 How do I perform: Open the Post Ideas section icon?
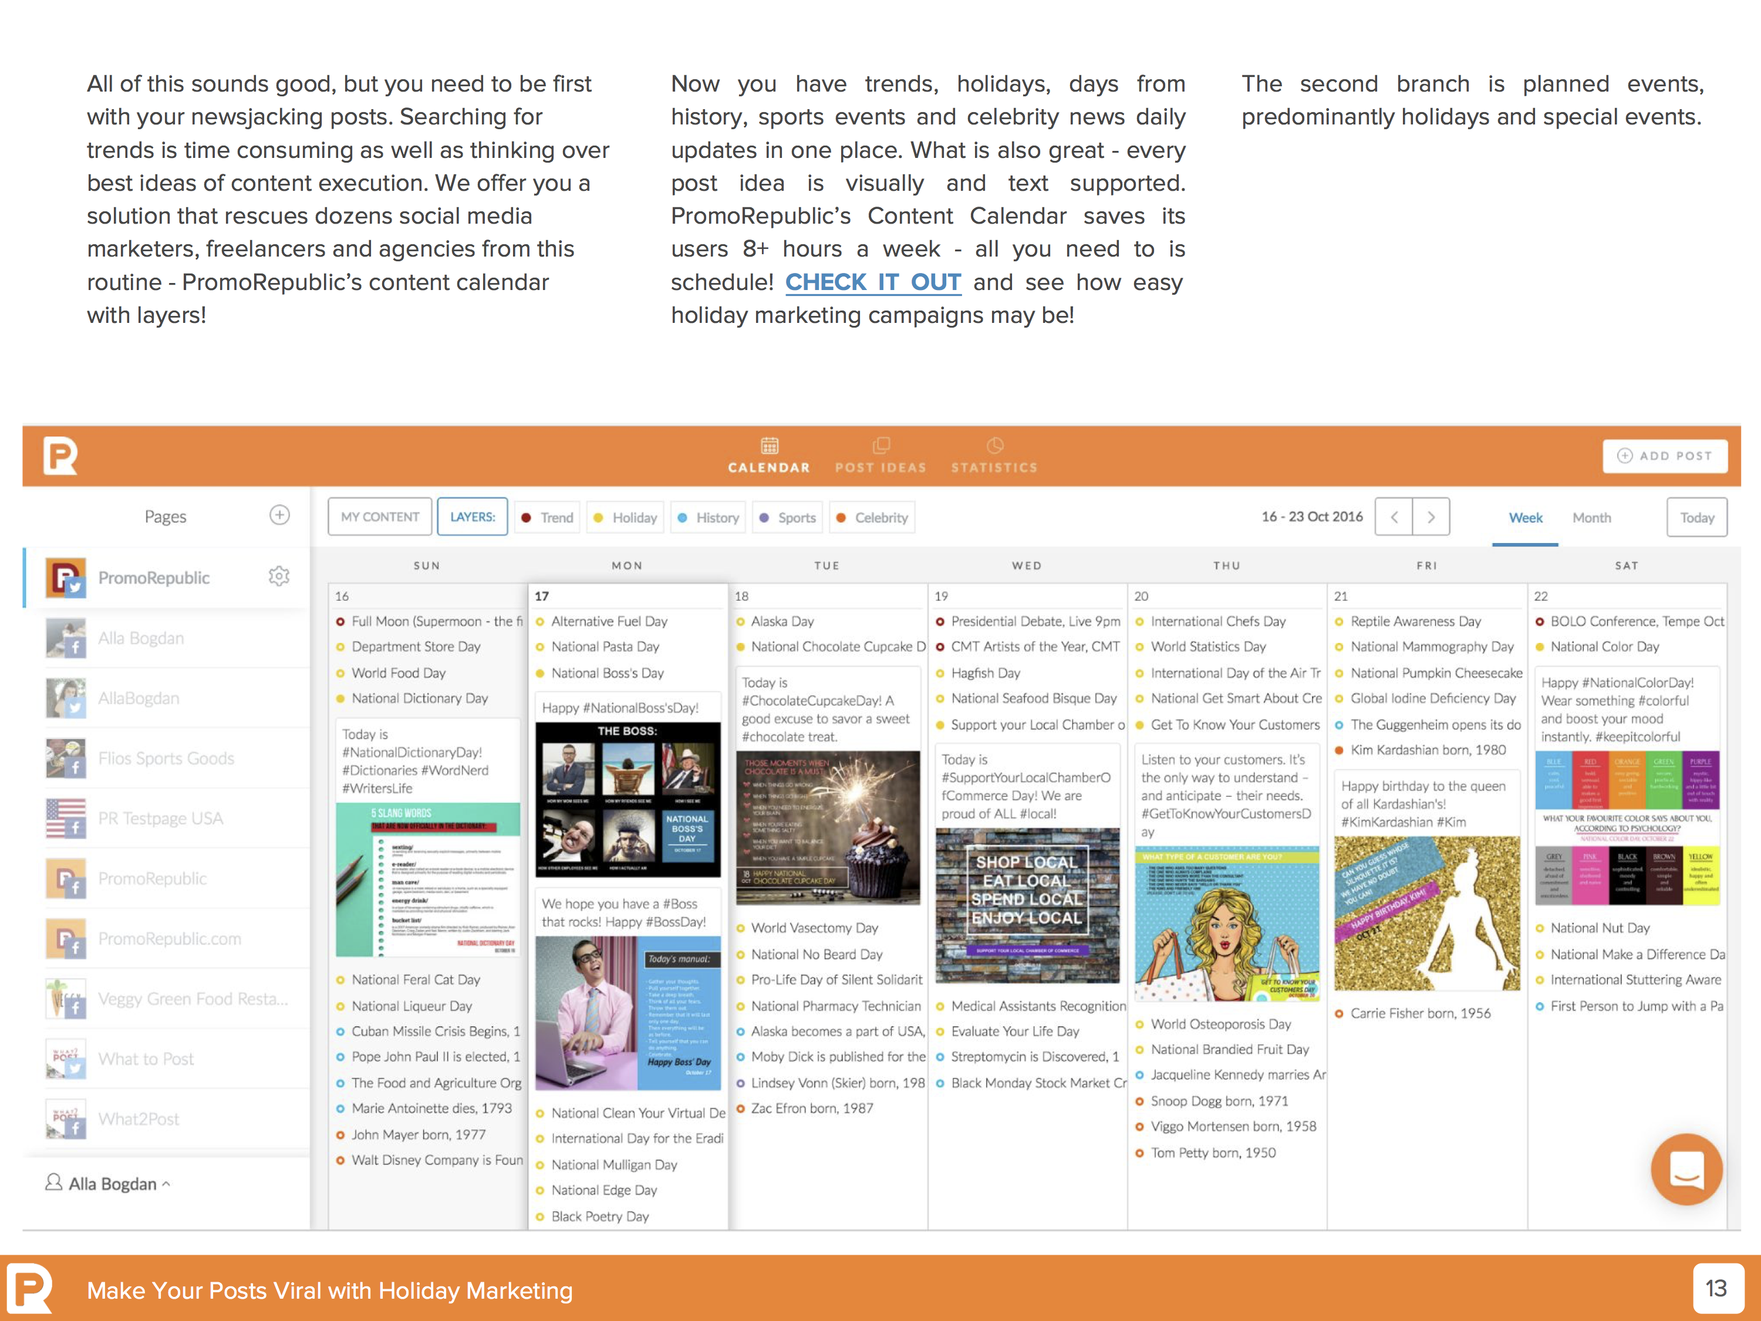tap(880, 446)
